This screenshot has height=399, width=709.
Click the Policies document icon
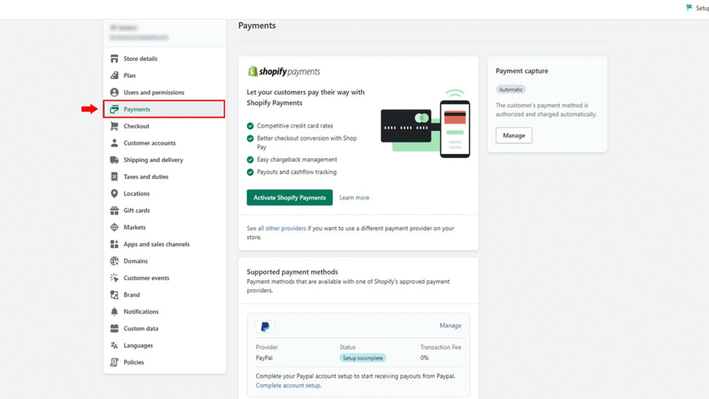point(114,362)
